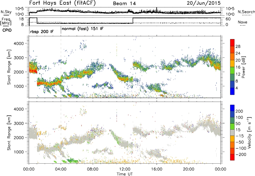
Task: Click the dashed CPID change line at 04:00
Action: click(61, 67)
